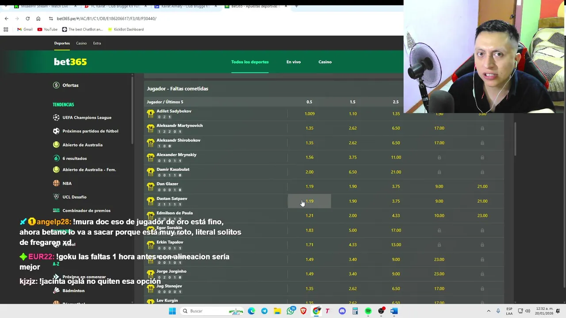Viewport: 566px width, 318px height.
Task: Click the 6 resultados icon
Action: tap(56, 159)
